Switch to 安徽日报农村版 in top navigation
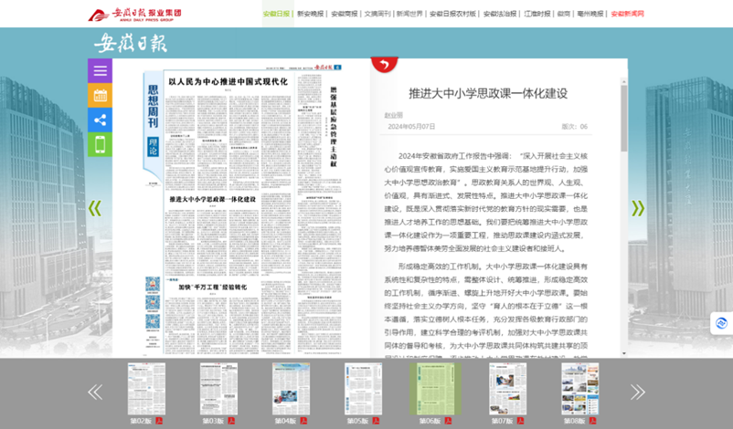Viewport: 733px width, 429px height. pos(453,14)
